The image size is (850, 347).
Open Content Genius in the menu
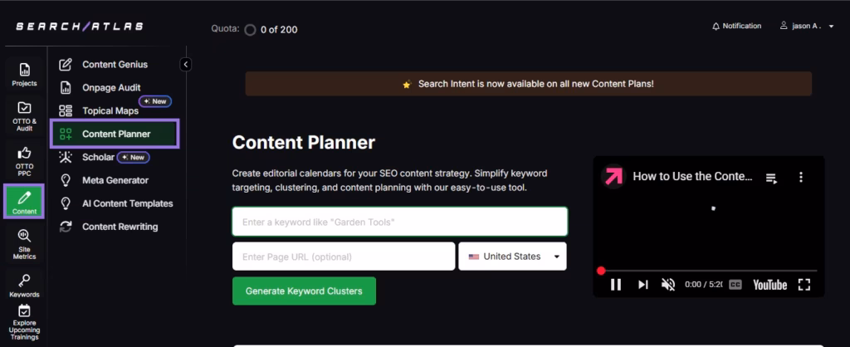click(x=115, y=65)
